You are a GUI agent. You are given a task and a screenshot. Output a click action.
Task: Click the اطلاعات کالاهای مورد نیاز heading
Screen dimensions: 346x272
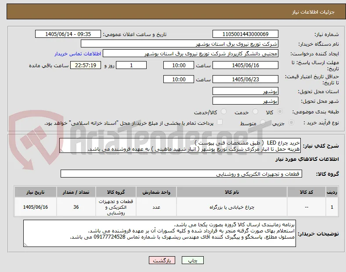(307, 159)
